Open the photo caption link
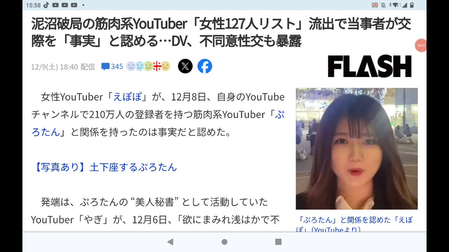449x252 pixels. tap(355, 224)
